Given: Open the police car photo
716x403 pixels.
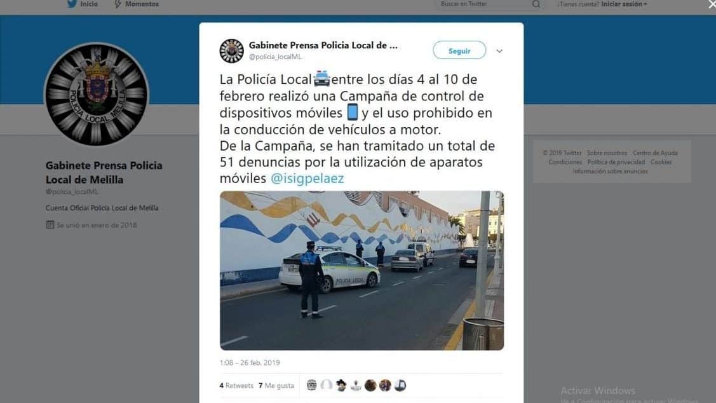Looking at the screenshot, I should (x=361, y=271).
